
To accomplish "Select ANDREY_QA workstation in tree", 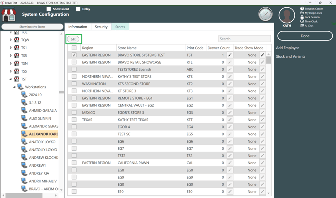I will point(39,173).
